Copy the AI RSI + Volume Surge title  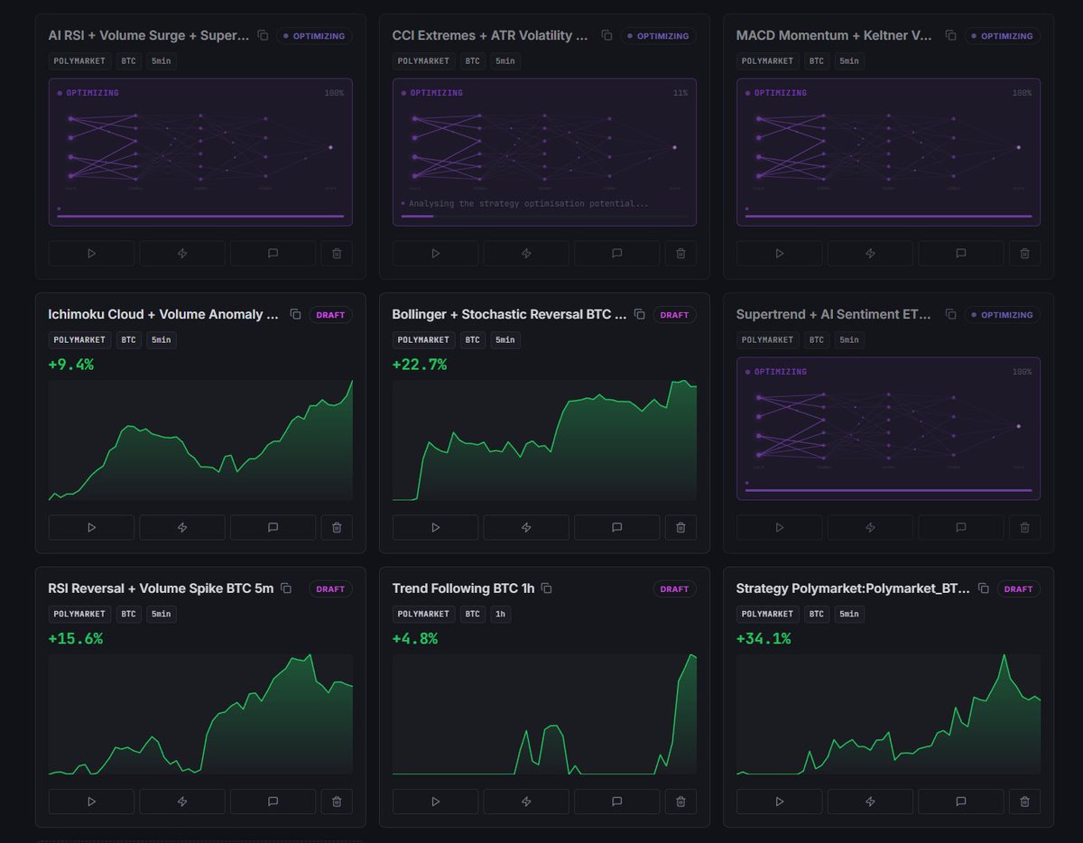click(263, 35)
